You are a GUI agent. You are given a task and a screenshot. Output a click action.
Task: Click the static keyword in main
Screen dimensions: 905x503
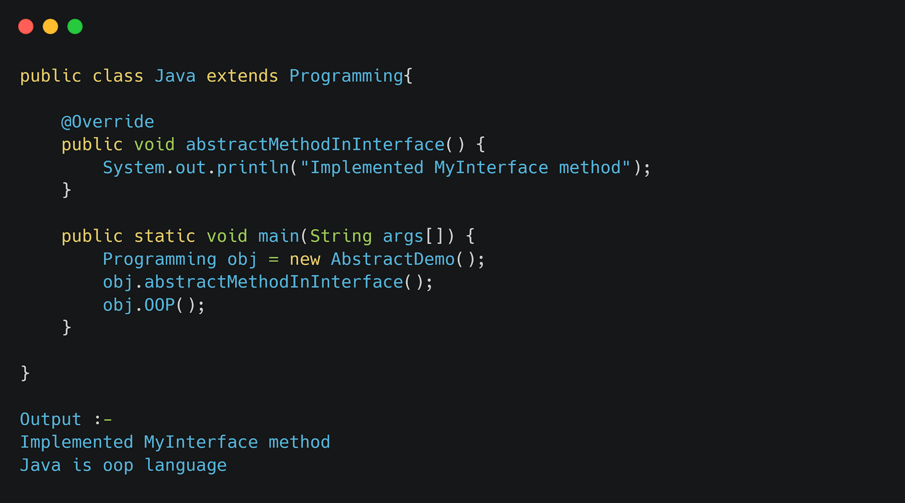164,236
